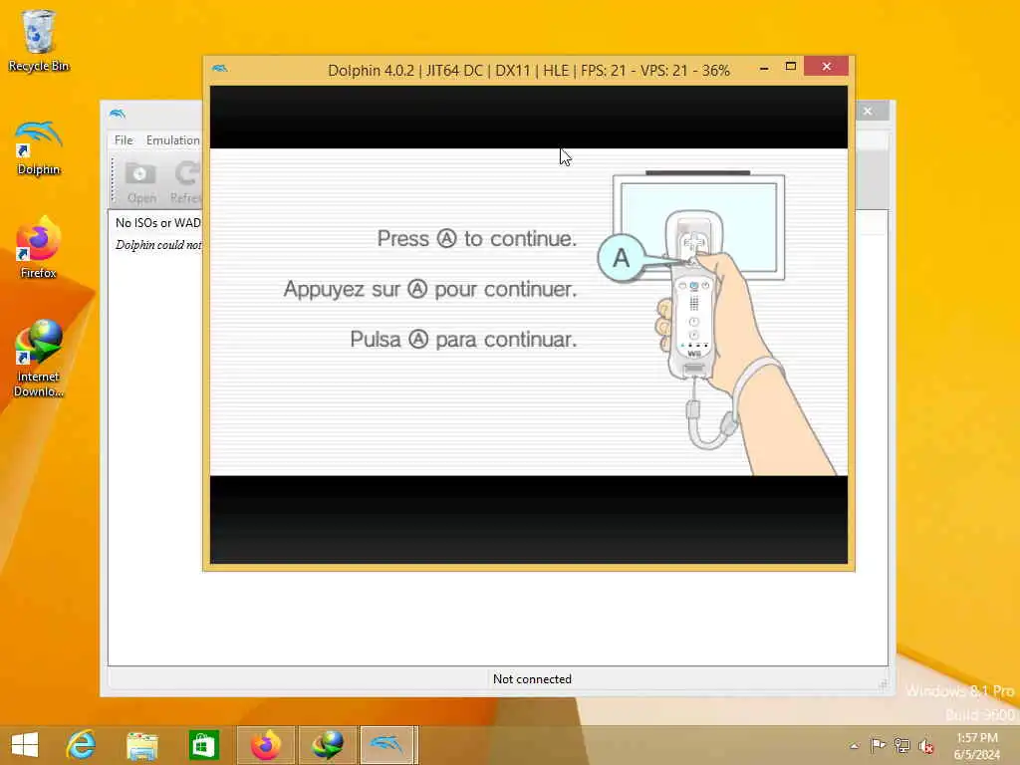Close the Dolphin main window behind
The width and height of the screenshot is (1020, 765).
point(868,112)
